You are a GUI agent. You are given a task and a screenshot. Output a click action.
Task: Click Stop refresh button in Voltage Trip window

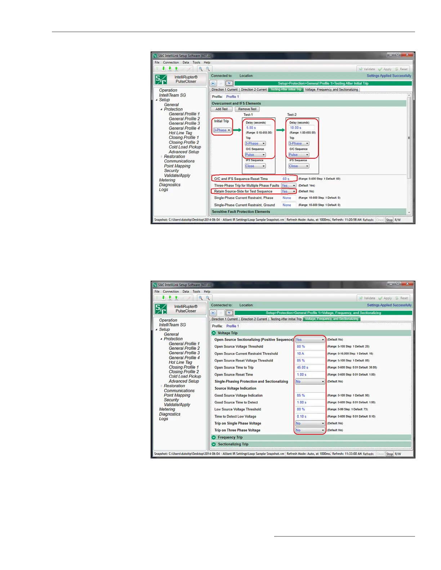pyautogui.click(x=389, y=454)
